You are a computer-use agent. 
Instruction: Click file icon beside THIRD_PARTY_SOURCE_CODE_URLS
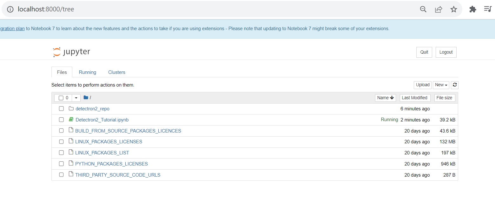[x=71, y=174]
